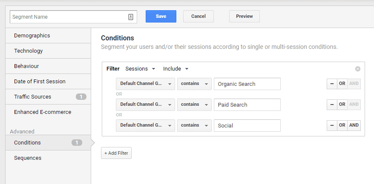Change the 'contains' operator for Social row
The width and height of the screenshot is (374, 184).
[194, 125]
